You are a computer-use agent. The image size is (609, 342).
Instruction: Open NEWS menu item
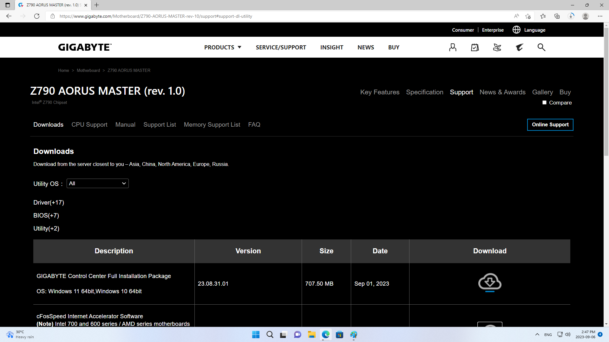pos(366,47)
